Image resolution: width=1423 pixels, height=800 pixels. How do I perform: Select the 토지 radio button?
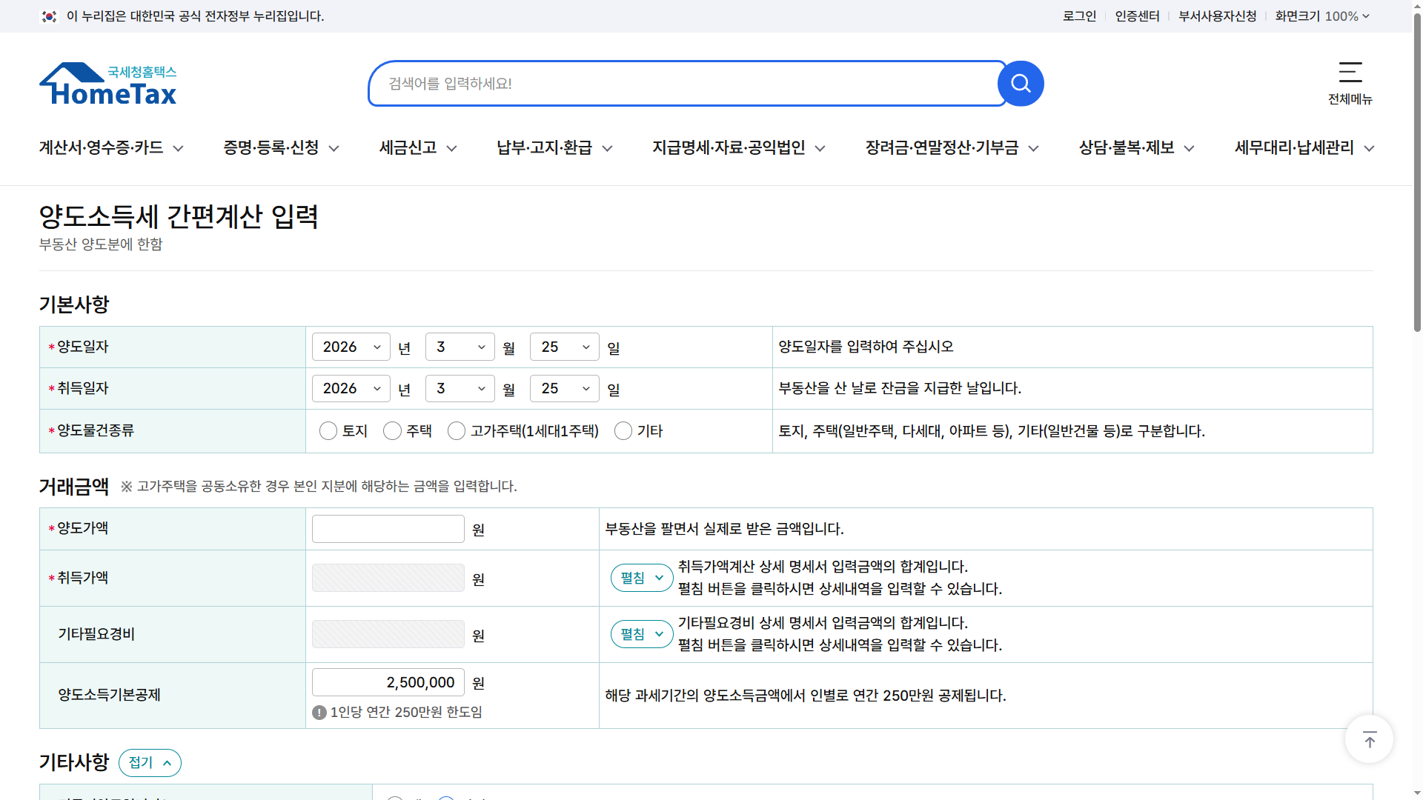point(328,430)
